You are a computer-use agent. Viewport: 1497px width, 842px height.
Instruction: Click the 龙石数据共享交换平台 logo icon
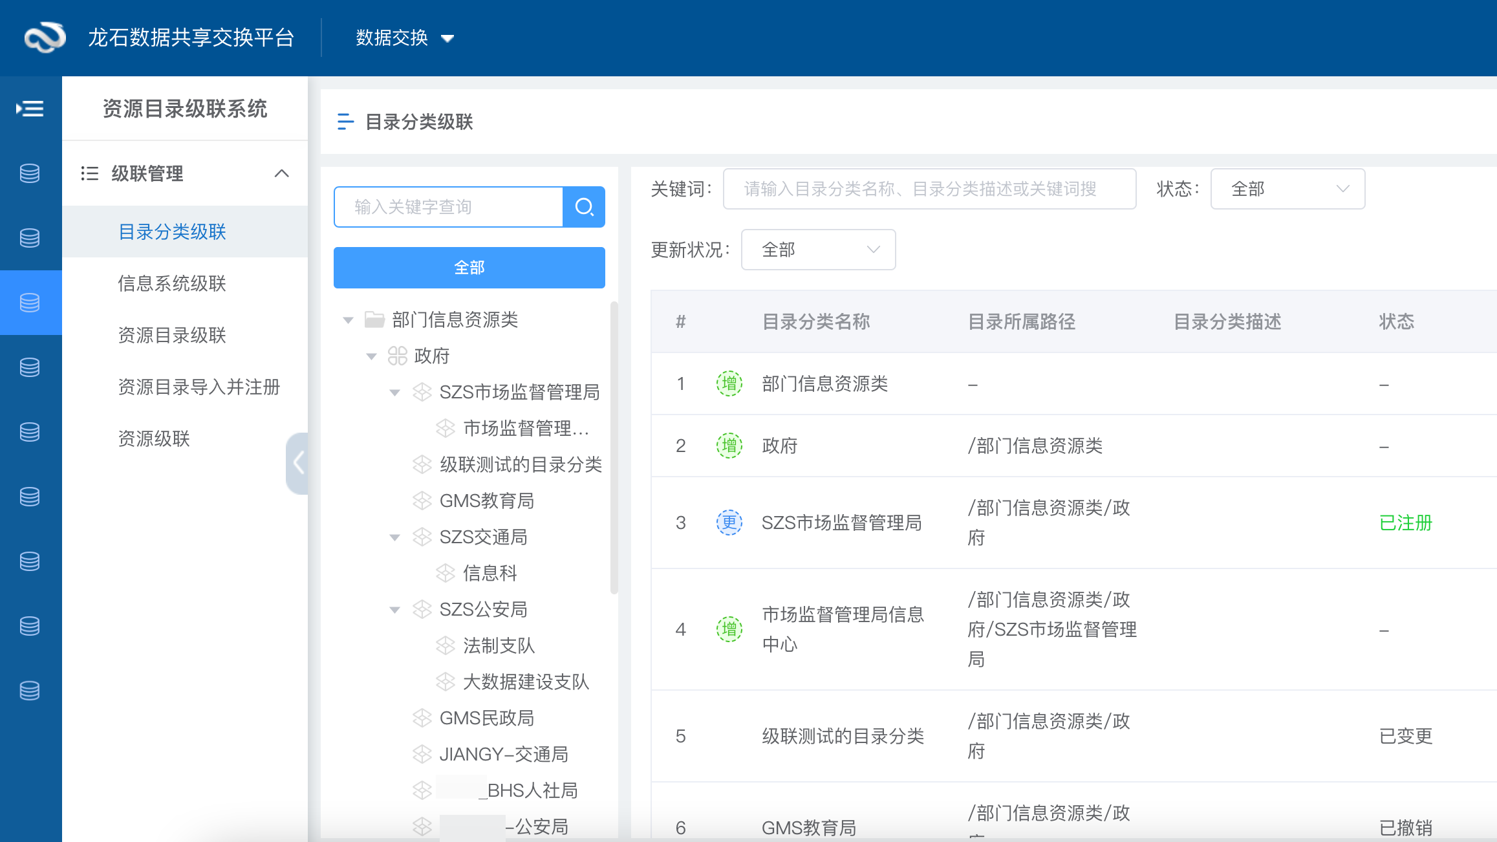coord(43,38)
